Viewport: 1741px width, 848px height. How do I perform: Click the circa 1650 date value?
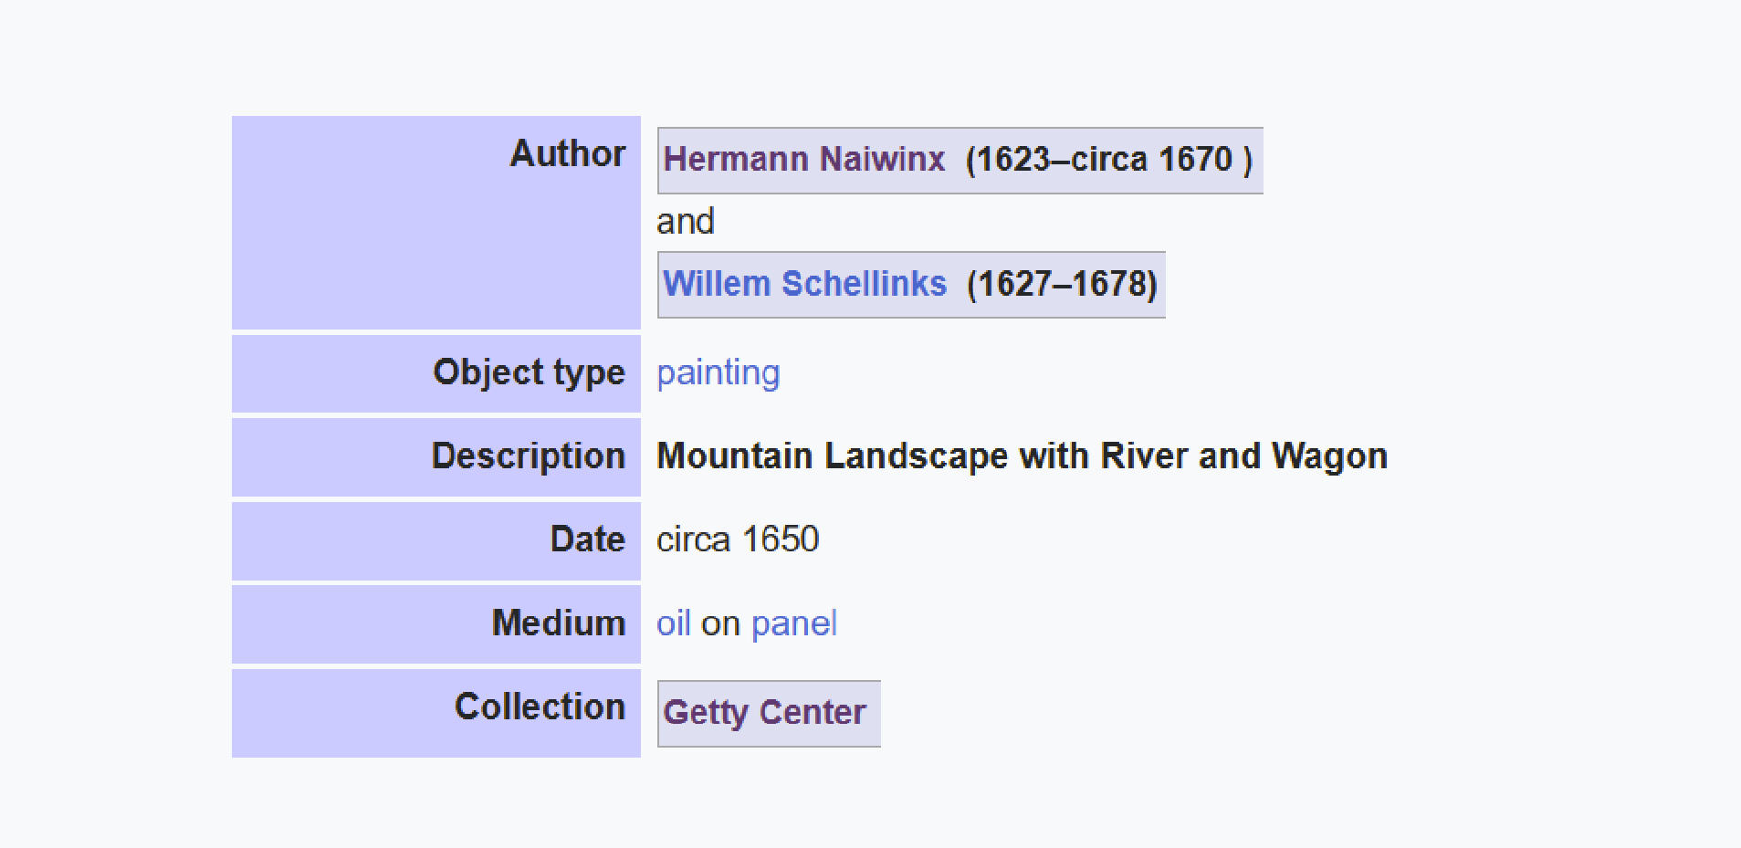(738, 539)
